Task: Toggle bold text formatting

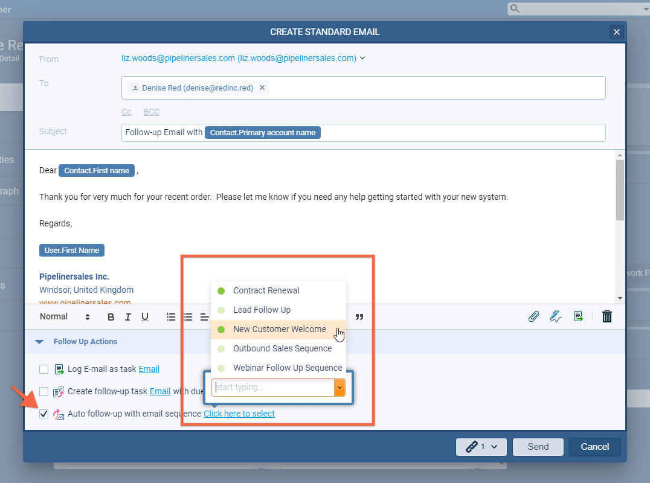Action: pos(111,317)
